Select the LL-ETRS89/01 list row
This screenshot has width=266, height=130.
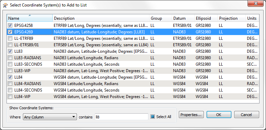(x=133, y=45)
